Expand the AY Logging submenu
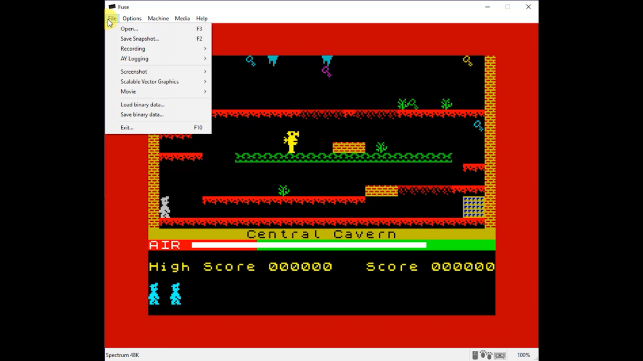This screenshot has width=643, height=361. (134, 59)
